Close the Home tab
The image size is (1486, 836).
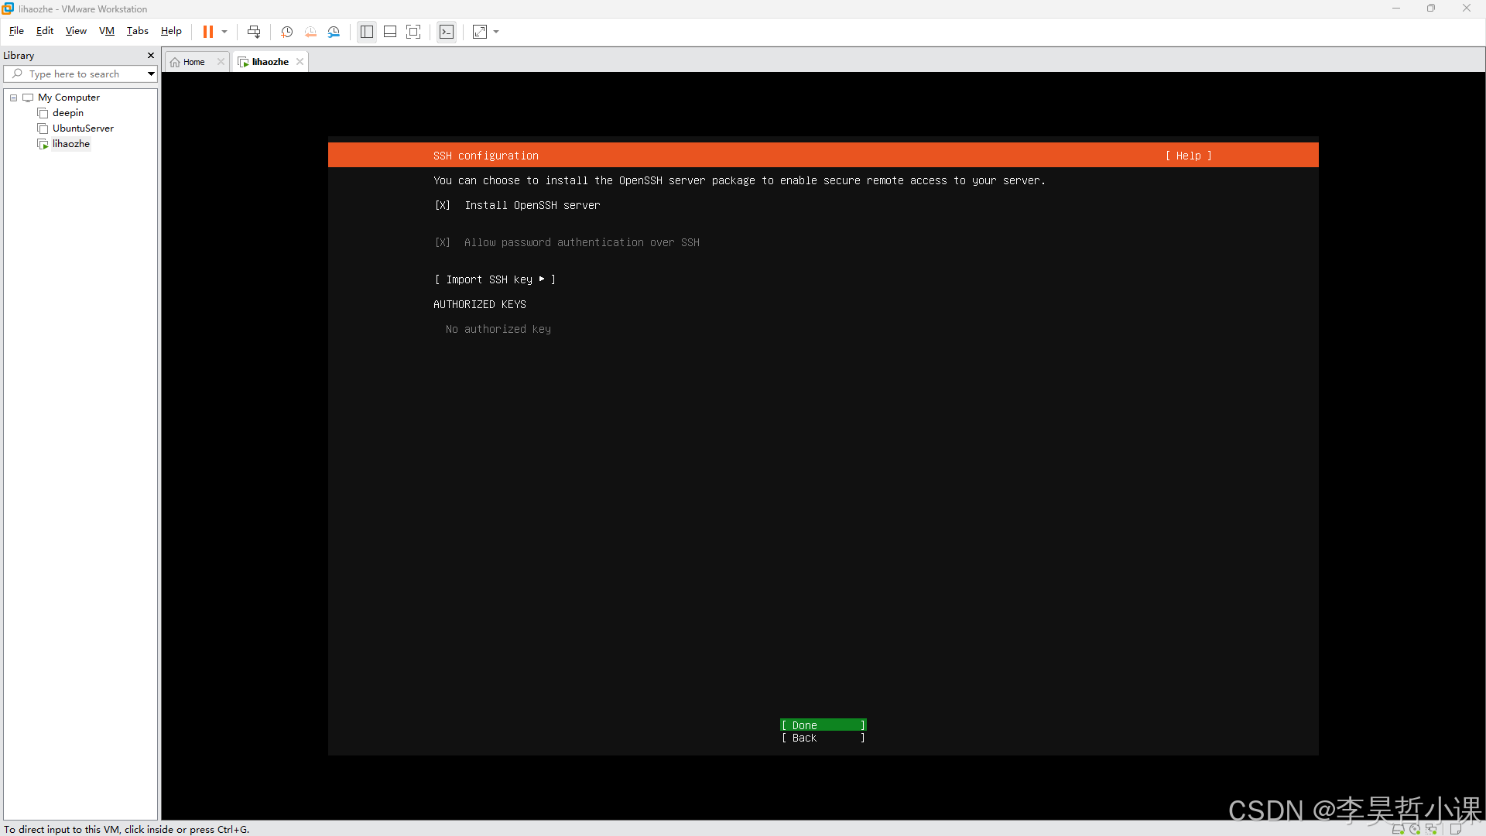[x=221, y=62]
